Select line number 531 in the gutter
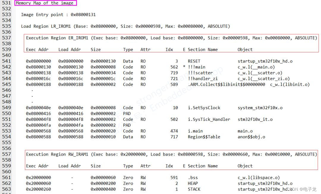The width and height of the screenshot is (321, 194). coord(7,3)
